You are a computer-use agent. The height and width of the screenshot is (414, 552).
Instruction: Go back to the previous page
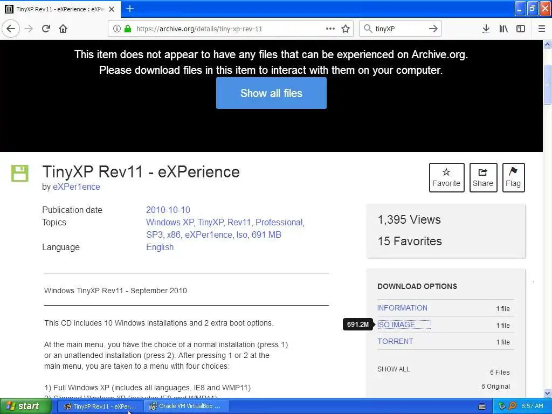[11, 29]
